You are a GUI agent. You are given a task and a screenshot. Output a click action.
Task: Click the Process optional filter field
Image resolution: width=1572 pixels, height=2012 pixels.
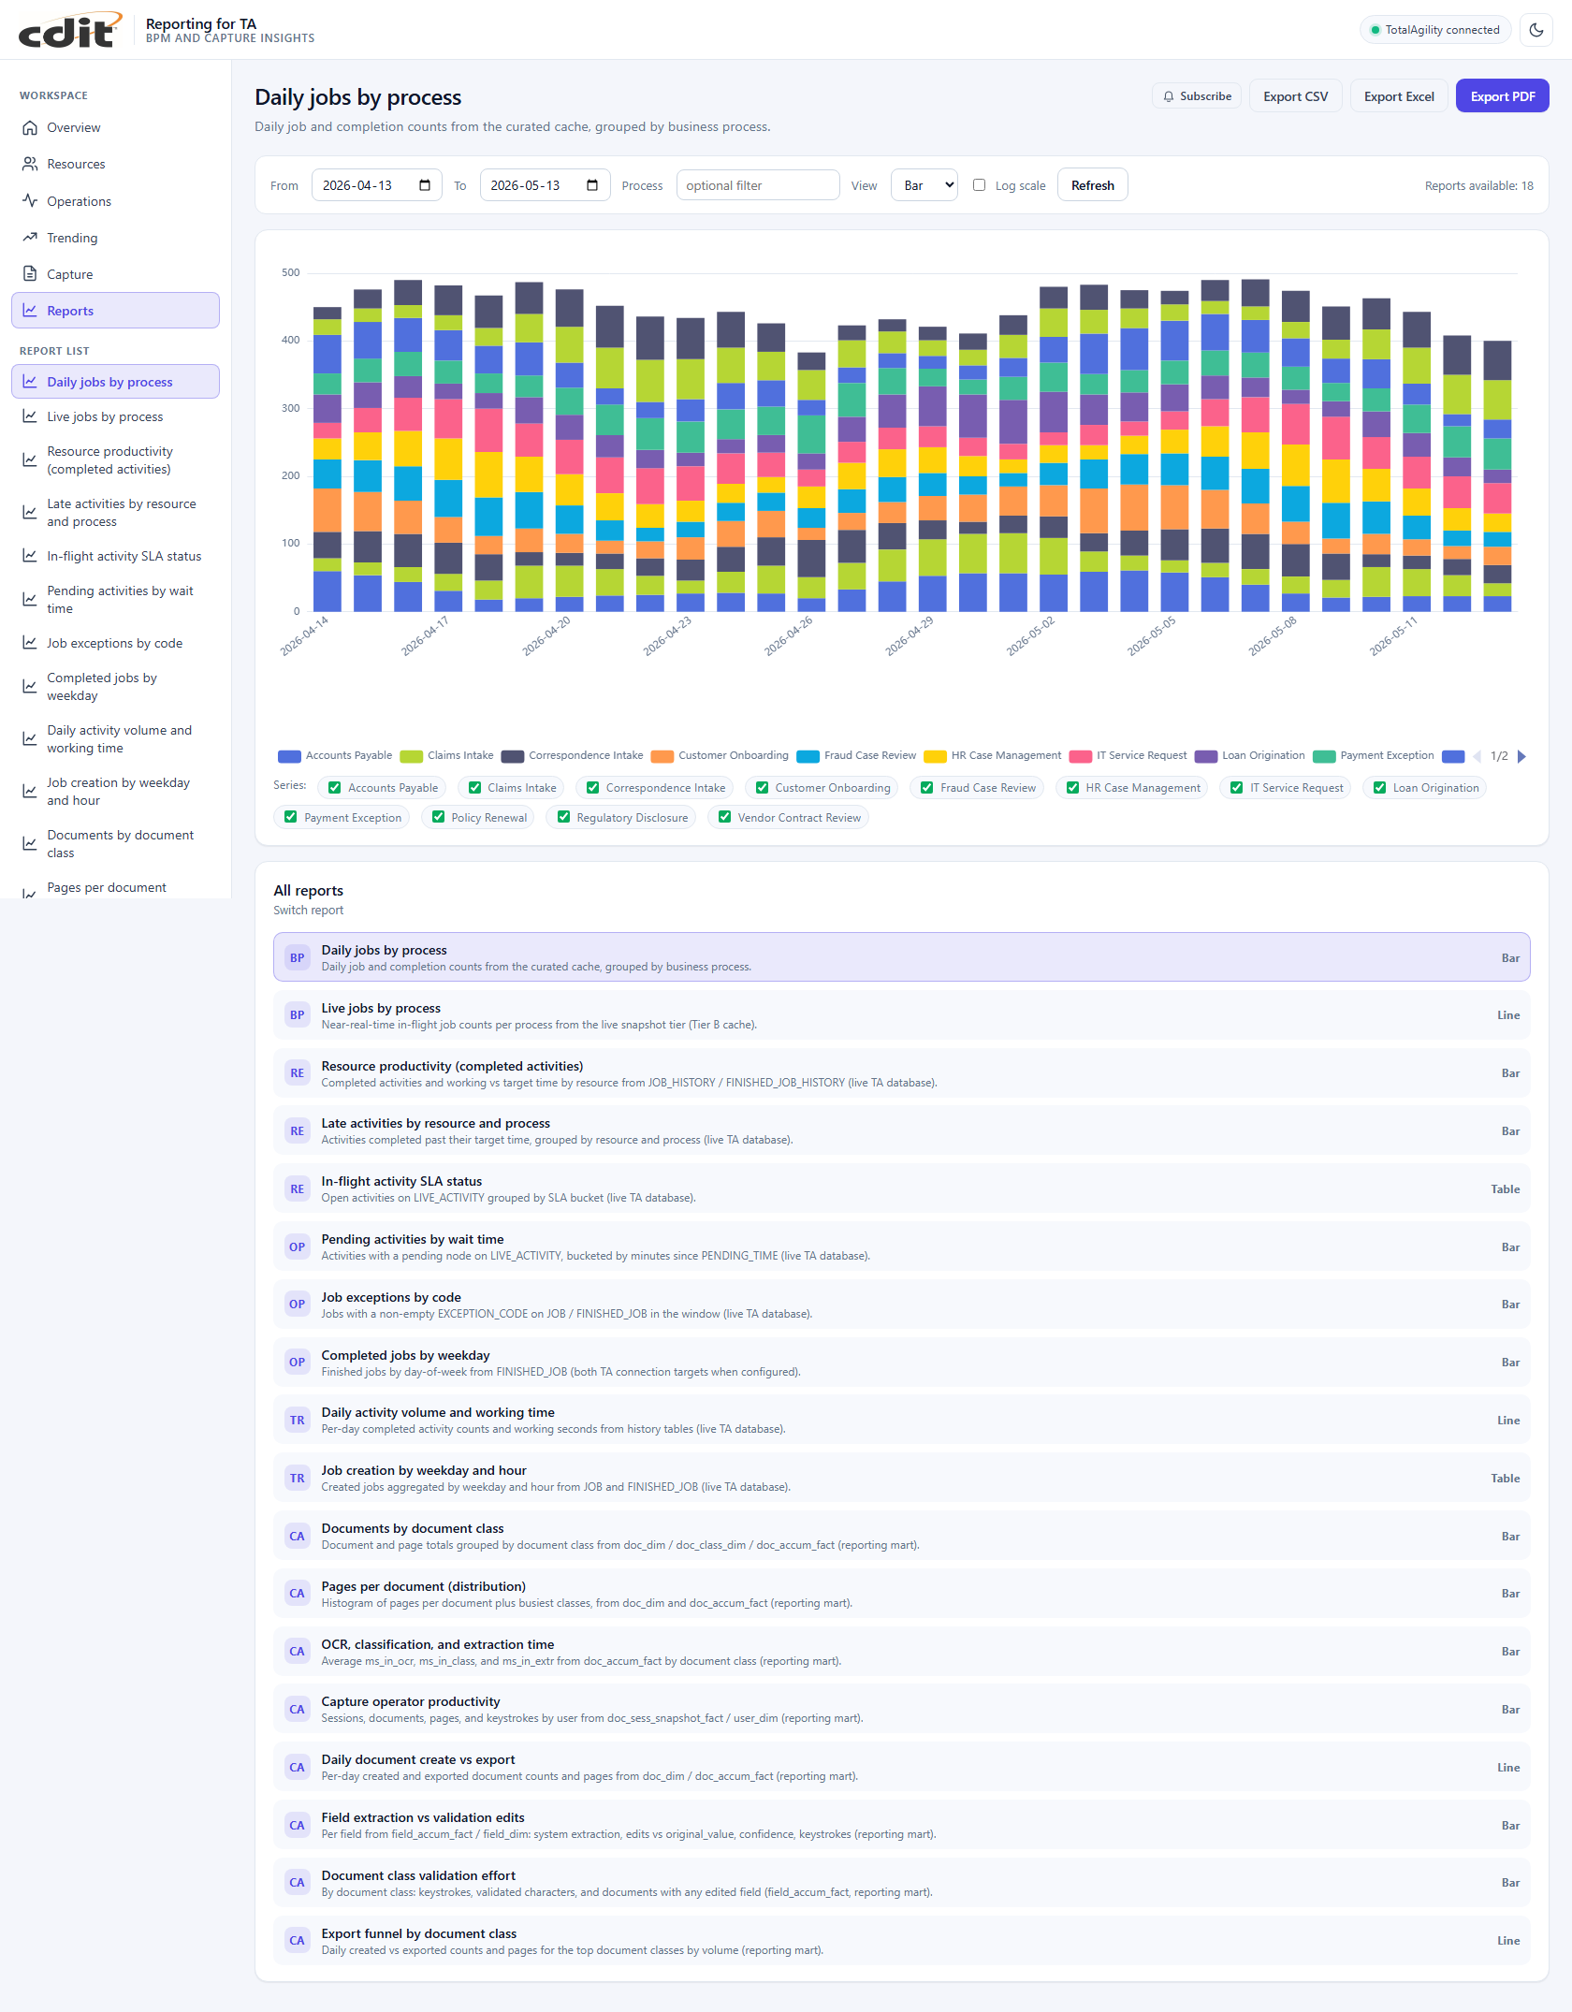(758, 185)
